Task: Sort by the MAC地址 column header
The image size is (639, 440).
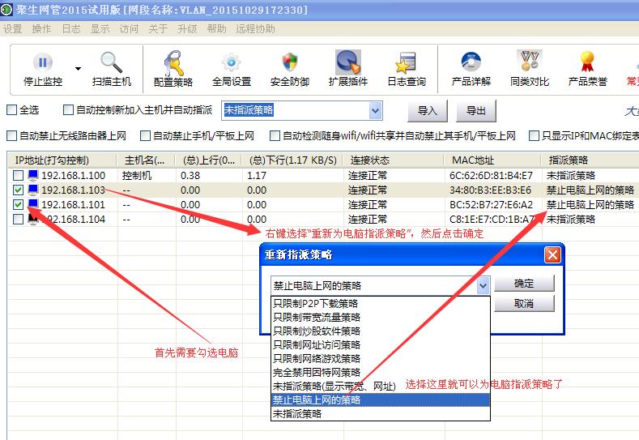Action: 474,160
